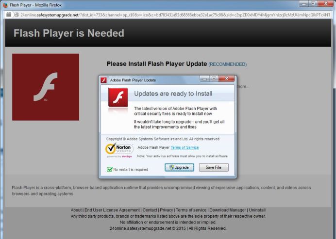Image resolution: width=336 pixels, height=239 pixels.
Task: Toggle the No restart is required checkbox
Action: (110, 170)
